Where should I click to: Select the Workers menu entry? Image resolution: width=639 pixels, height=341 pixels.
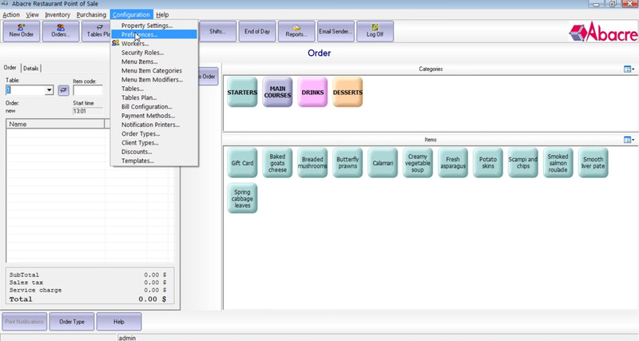click(x=154, y=43)
